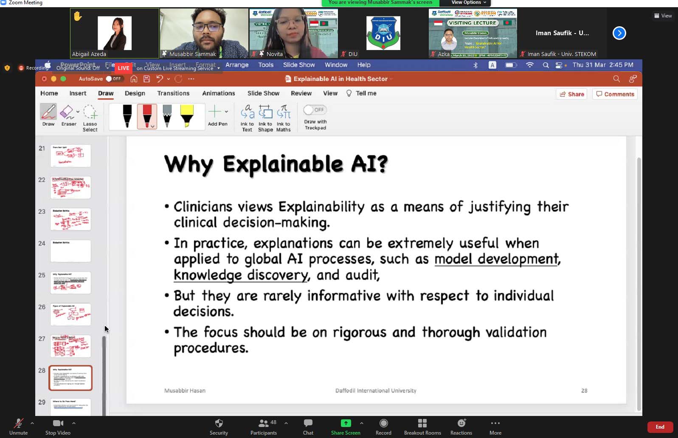
Task: Select the gray pencil swatch
Action: [x=167, y=116]
